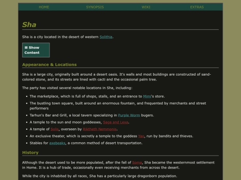
Task: Click the bullet about the bustling town square
Action: [x=118, y=106]
